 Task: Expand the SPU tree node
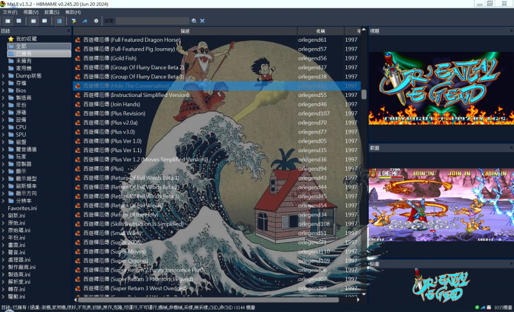click(3, 135)
